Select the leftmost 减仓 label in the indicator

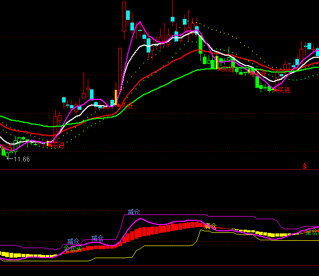[73, 241]
